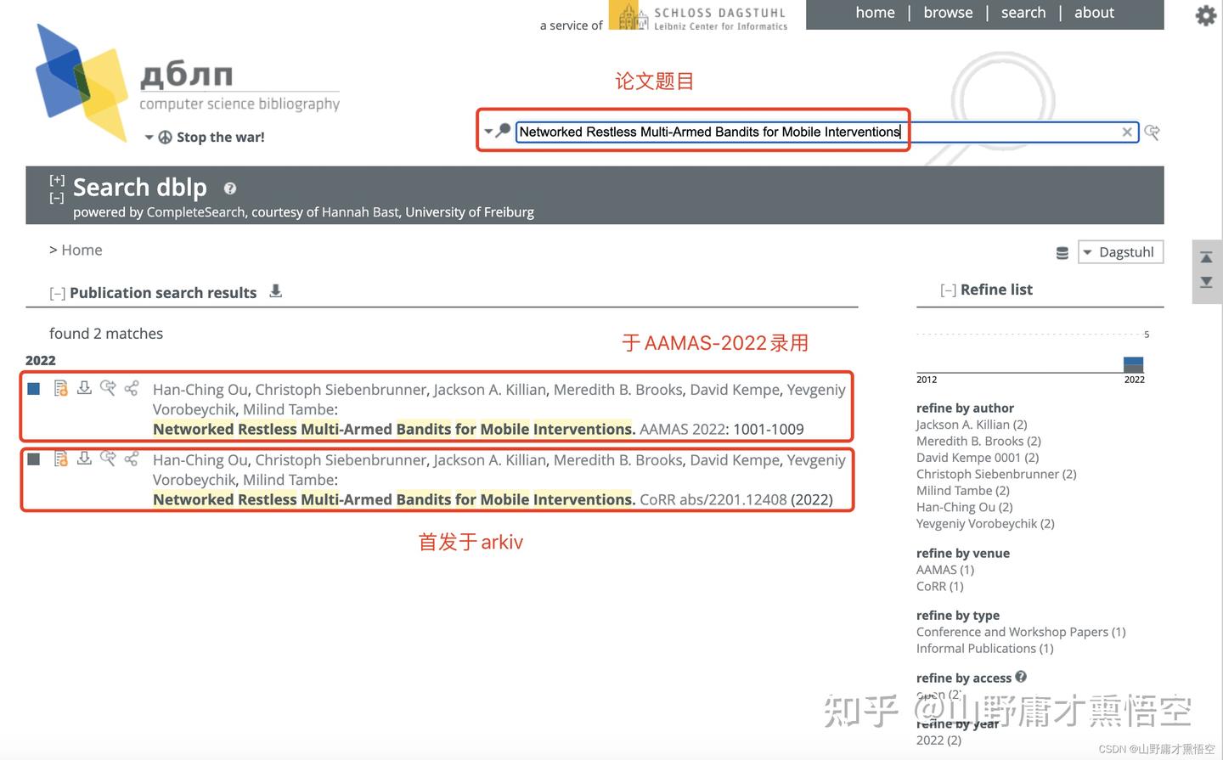
Task: Open the settings gear in the top right corner
Action: pyautogui.click(x=1205, y=15)
